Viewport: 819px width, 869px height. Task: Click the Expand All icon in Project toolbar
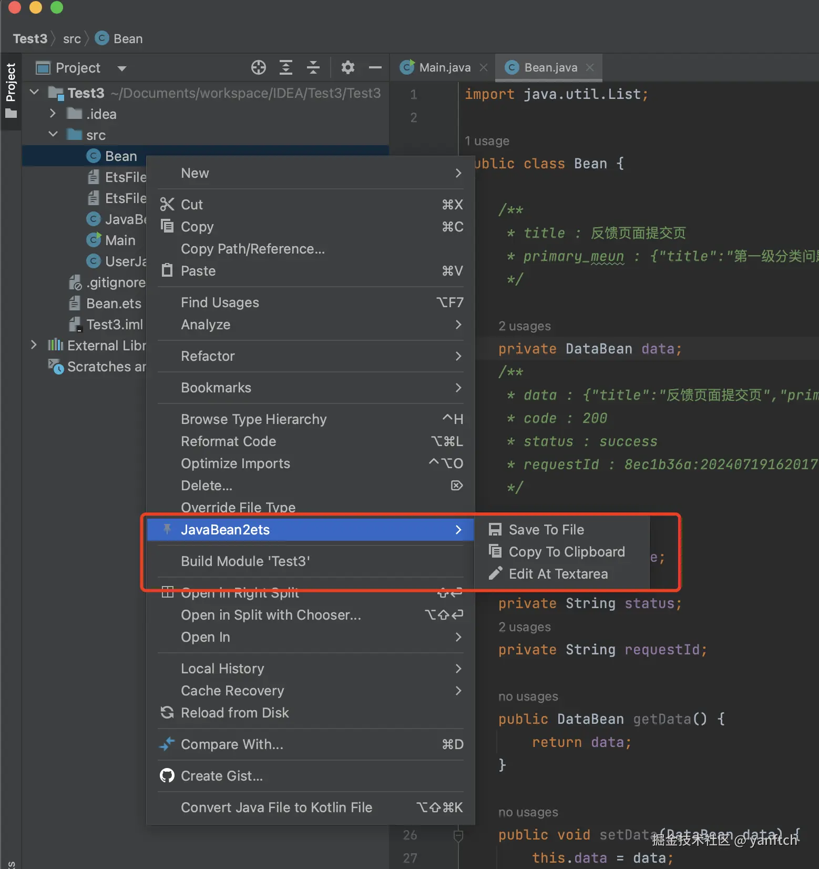click(285, 67)
